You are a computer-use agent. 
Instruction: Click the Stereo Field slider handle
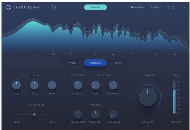coord(34,114)
